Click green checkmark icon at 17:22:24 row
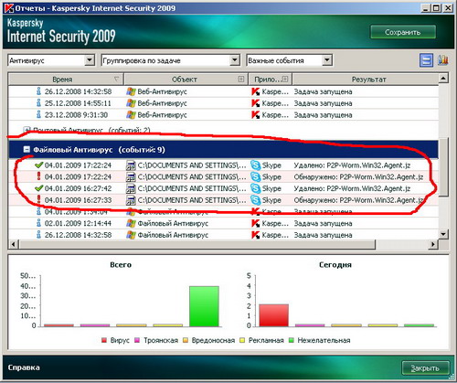 click(x=38, y=165)
